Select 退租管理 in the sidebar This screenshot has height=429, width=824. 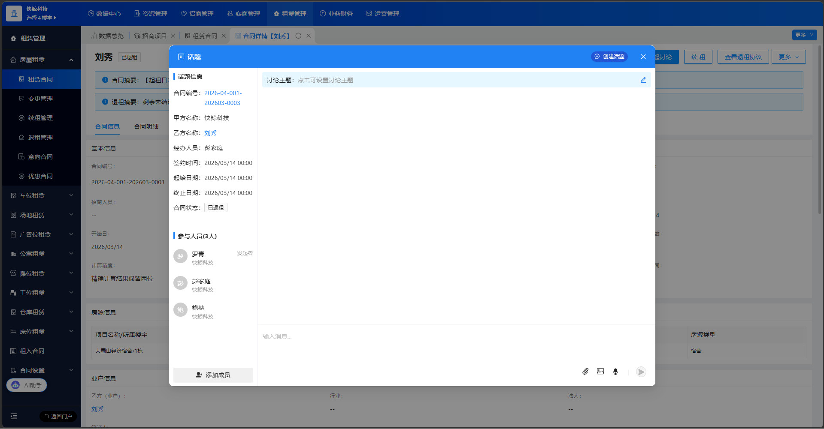(x=40, y=138)
